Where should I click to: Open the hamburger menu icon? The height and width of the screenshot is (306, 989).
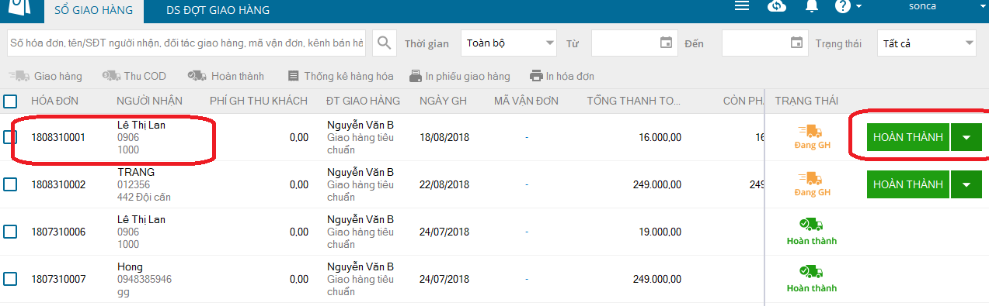pyautogui.click(x=742, y=6)
